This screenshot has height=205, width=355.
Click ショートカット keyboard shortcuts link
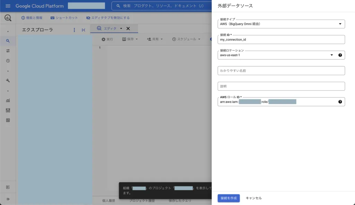pyautogui.click(x=64, y=18)
